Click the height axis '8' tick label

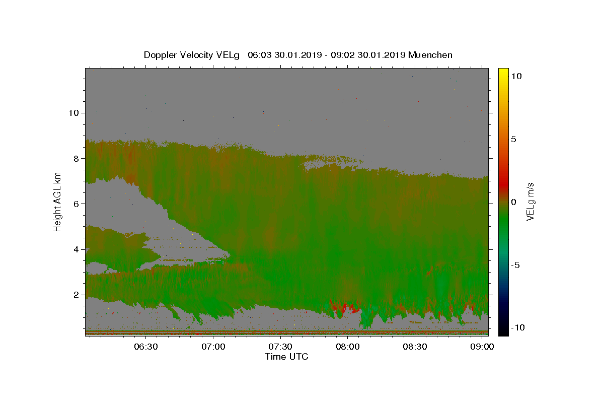pos(75,158)
